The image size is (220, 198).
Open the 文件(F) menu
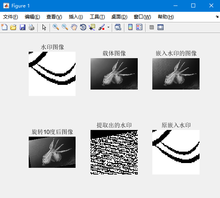click(11, 17)
